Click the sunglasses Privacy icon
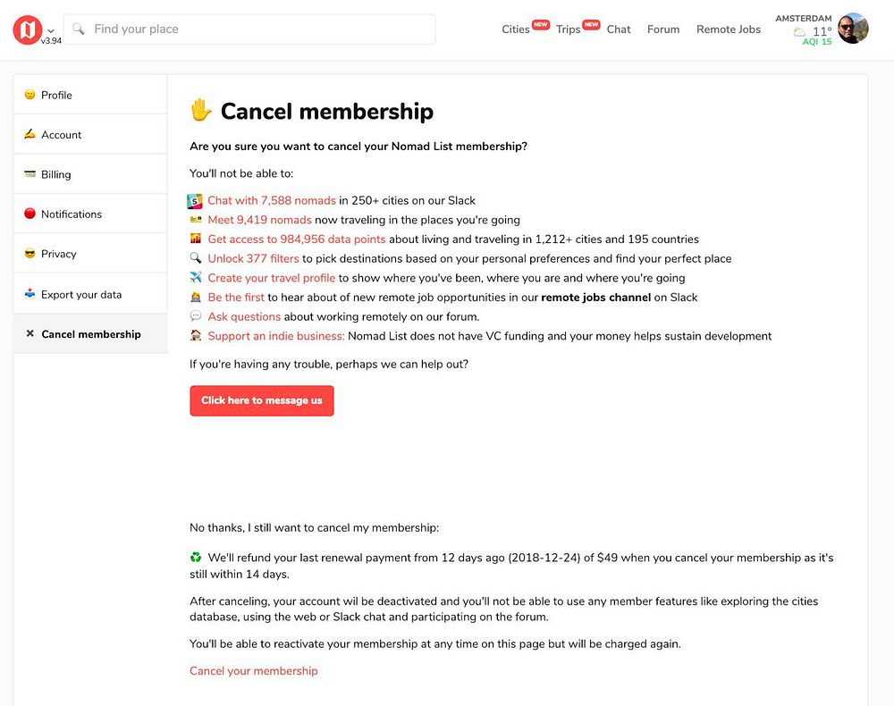894x706 pixels. point(30,254)
